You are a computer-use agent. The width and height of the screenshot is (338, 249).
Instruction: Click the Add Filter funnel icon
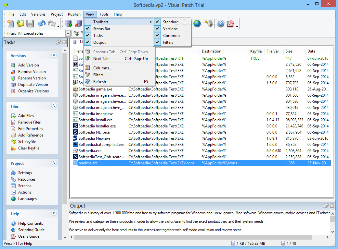(x=76, y=33)
